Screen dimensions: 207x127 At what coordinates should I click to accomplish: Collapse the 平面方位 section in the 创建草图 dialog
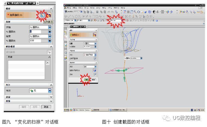pos(96,51)
